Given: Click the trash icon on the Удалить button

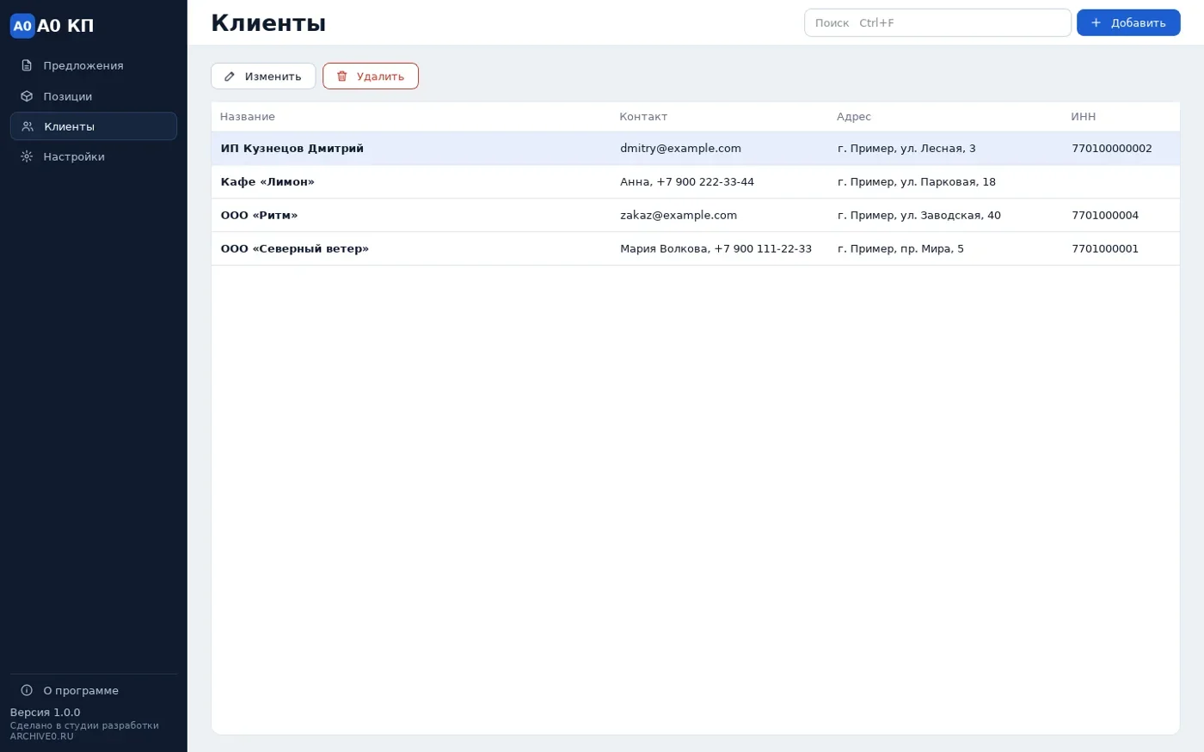Looking at the screenshot, I should pos(342,76).
